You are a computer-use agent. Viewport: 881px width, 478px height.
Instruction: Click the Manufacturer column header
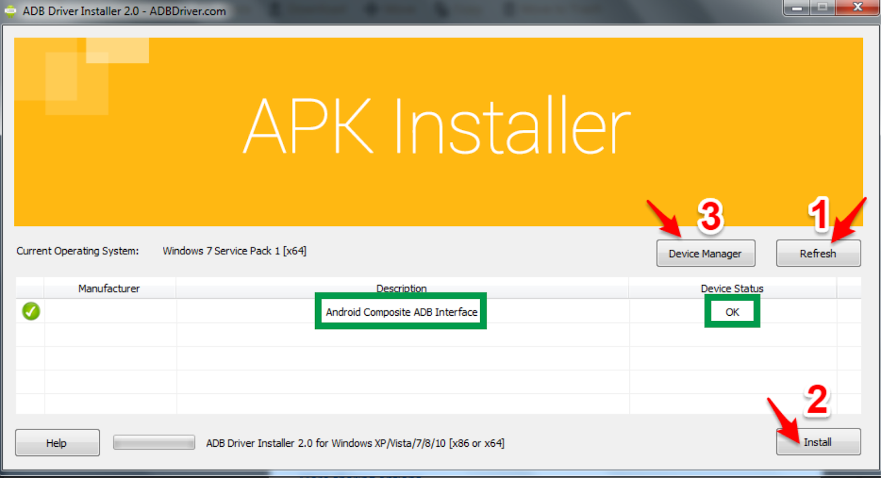109,288
